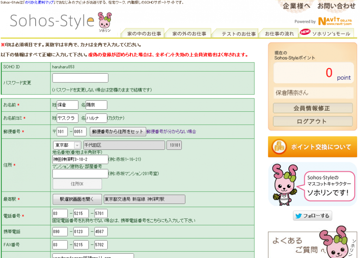Click the 電話番号 last field 5701

point(101,213)
